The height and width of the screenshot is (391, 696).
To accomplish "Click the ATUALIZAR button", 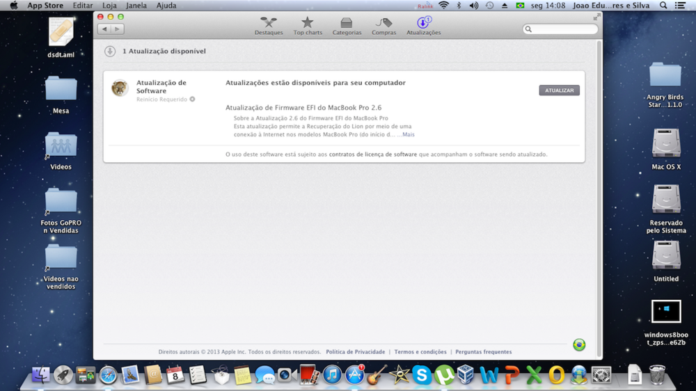I will [x=559, y=90].
